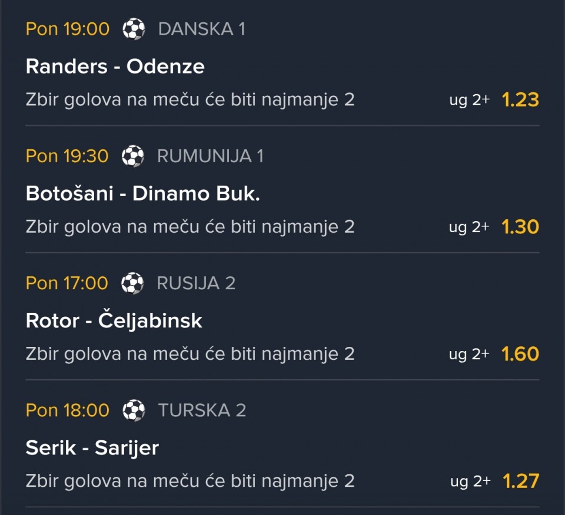
Task: Click the RUMUNIJA 1 league label
Action: [210, 156]
